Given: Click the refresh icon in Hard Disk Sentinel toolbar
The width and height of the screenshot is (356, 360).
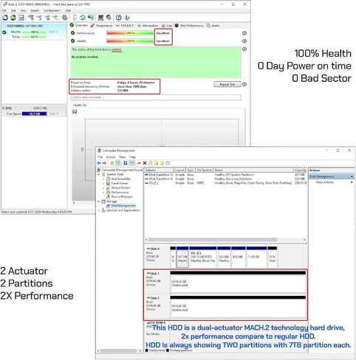Looking at the screenshot, I should (x=5, y=18).
